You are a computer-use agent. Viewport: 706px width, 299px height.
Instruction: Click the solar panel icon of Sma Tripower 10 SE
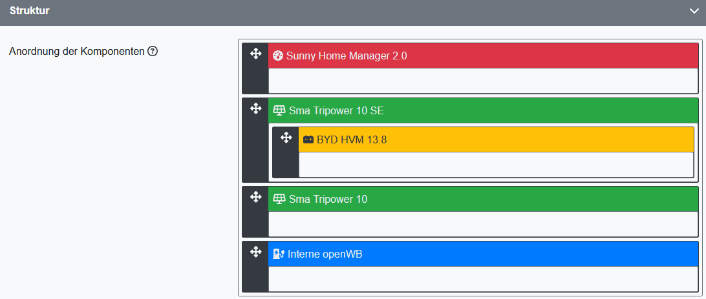click(x=279, y=111)
